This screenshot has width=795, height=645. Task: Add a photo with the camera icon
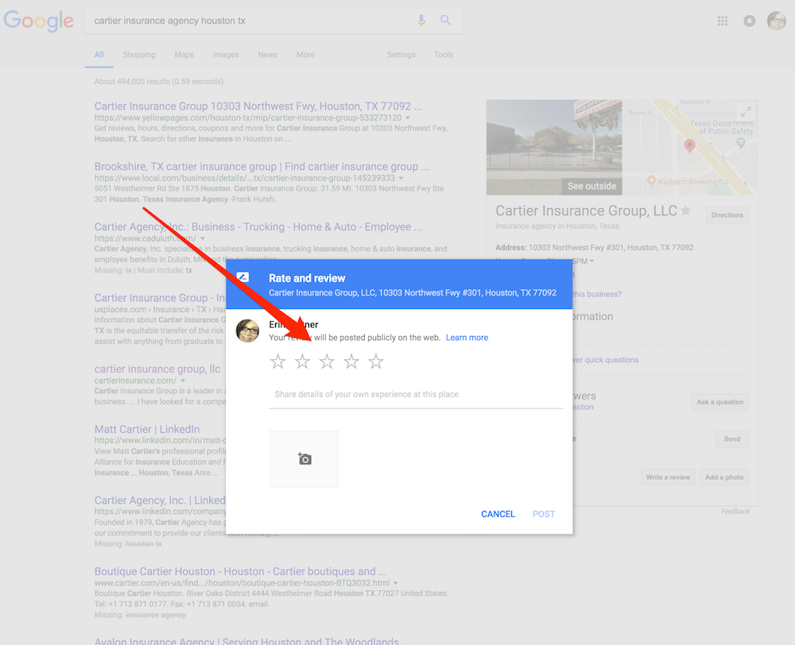coord(304,459)
